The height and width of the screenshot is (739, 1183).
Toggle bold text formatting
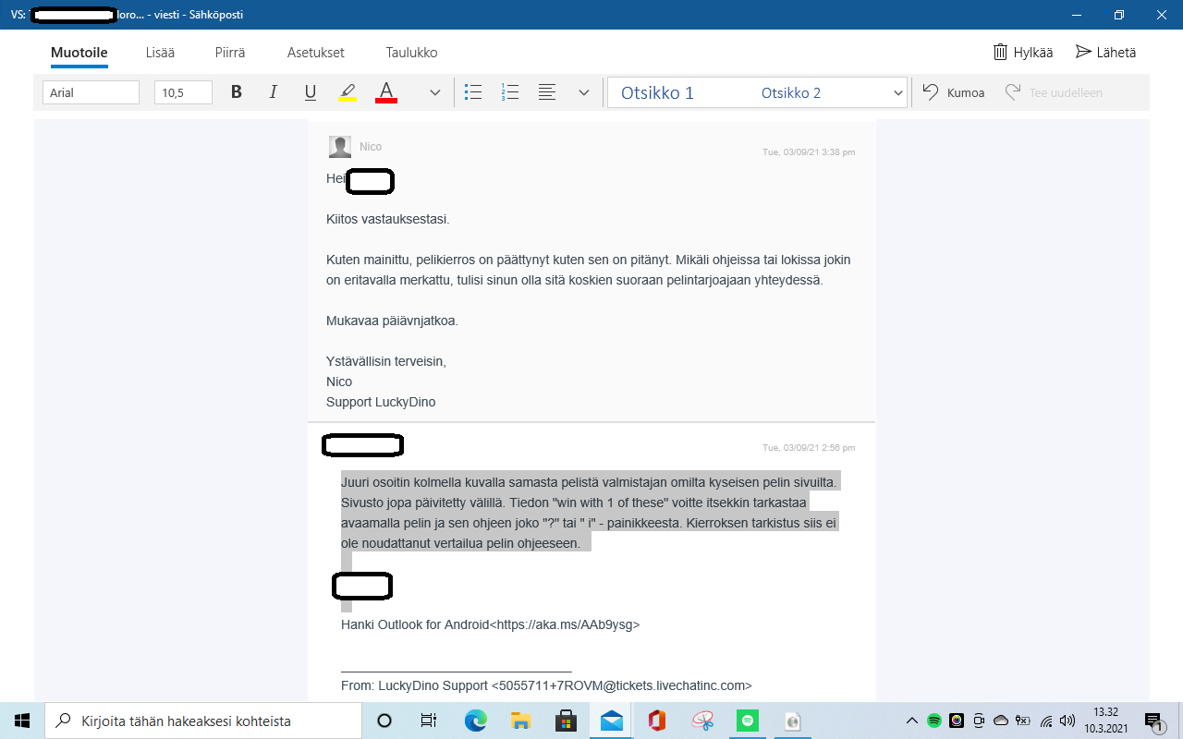point(237,92)
